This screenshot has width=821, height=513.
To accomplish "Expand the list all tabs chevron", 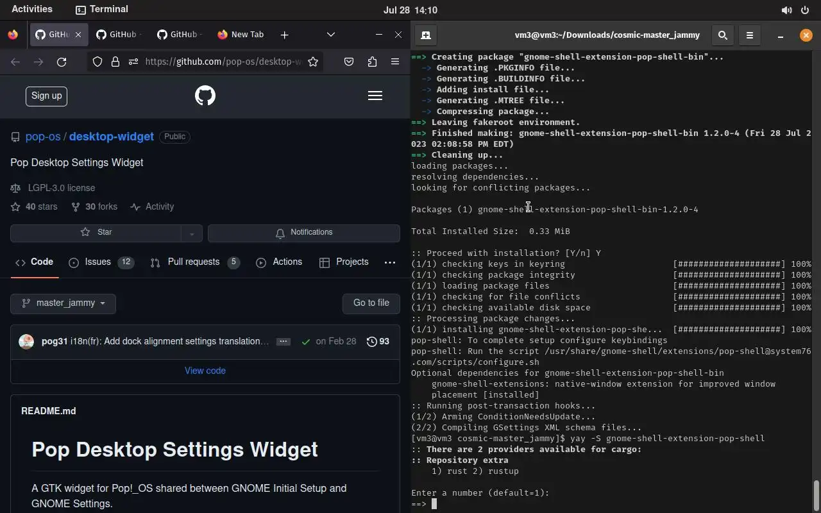I will point(331,35).
